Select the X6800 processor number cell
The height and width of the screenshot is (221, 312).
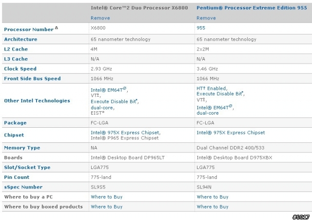(x=98, y=28)
